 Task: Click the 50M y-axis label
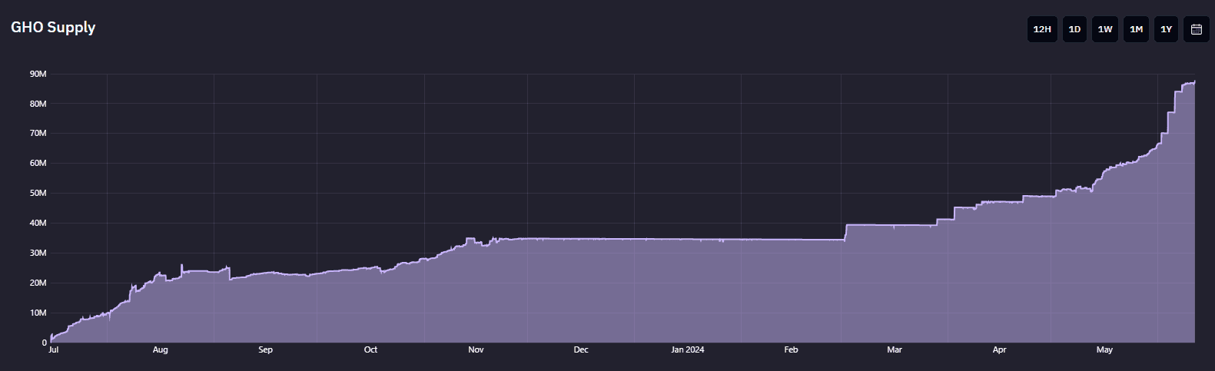tap(38, 193)
